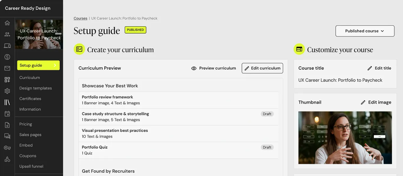Click the eye Preview curriculum button
Screen dimensions: 403x176
pyautogui.click(x=213, y=68)
